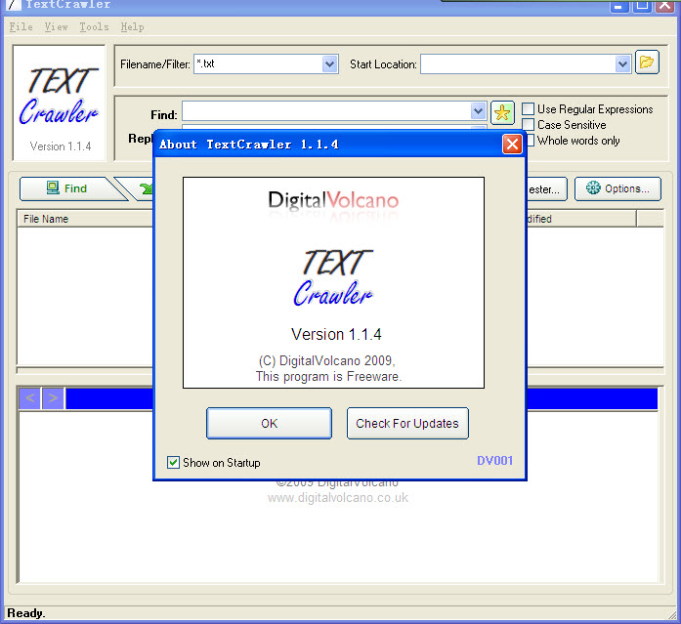Click the This program is Freeware text
The image size is (681, 624).
328,376
